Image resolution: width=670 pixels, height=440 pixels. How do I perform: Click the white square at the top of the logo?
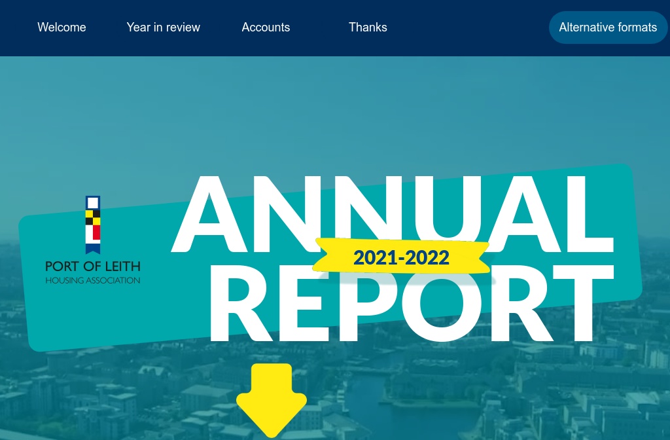pyautogui.click(x=92, y=203)
